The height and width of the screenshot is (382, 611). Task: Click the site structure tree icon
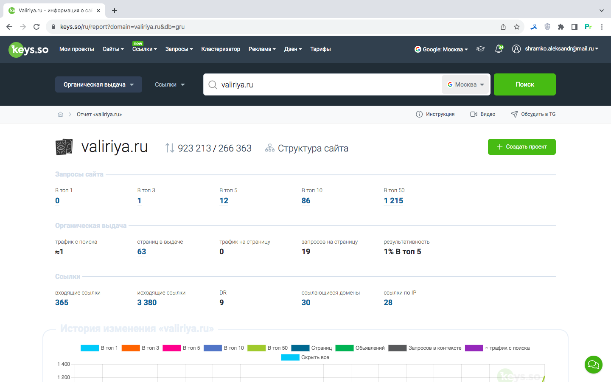269,148
